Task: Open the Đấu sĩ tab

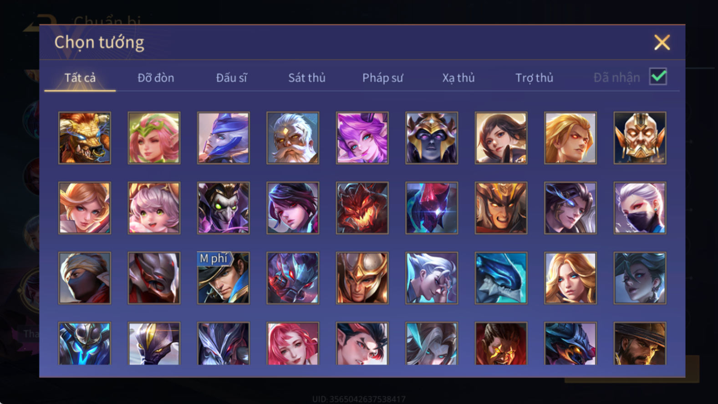Action: tap(231, 78)
